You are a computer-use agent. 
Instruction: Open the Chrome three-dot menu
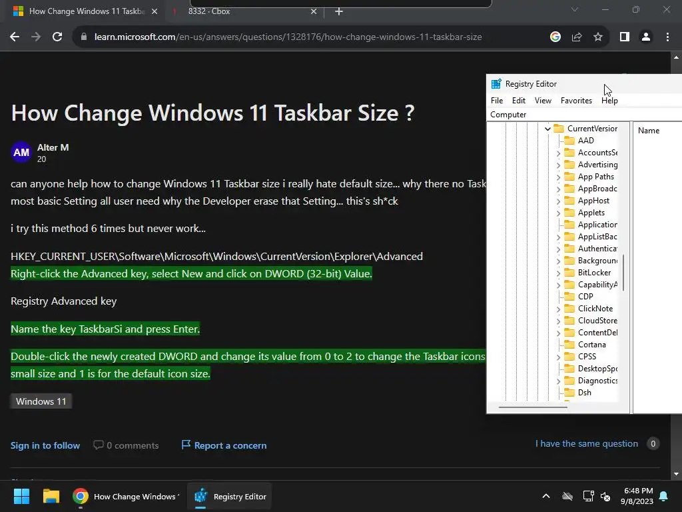pyautogui.click(x=667, y=37)
